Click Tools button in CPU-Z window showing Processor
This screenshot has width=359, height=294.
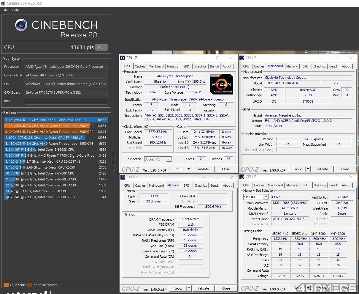(178, 169)
